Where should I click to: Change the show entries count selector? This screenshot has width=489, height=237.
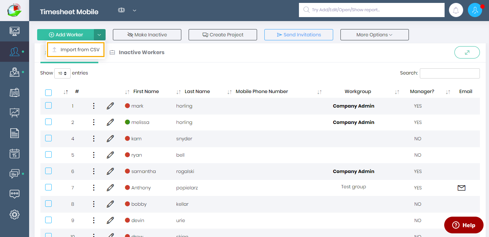(62, 73)
